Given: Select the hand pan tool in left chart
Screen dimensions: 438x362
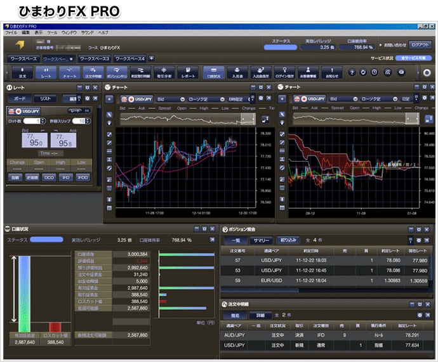Looking at the screenshot, I should click(109, 123).
